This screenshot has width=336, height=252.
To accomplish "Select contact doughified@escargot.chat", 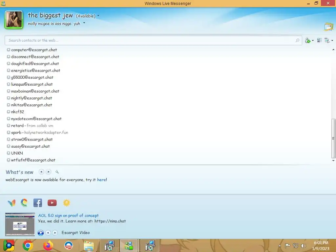I will (x=35, y=63).
